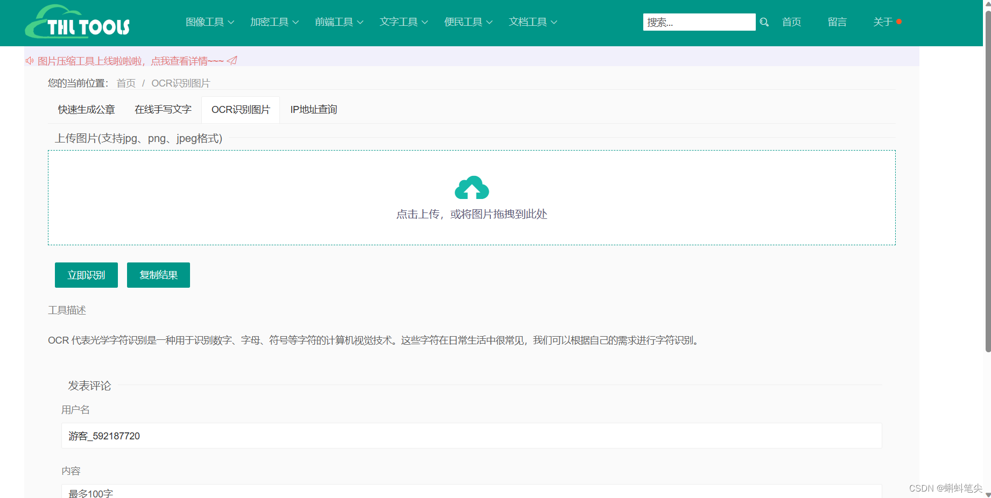
Task: Focus the 搜索 input field
Action: click(x=699, y=22)
